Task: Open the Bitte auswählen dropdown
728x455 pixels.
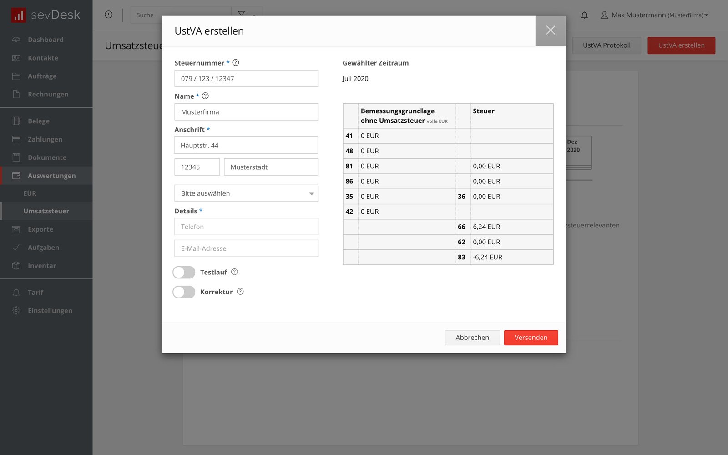Action: point(246,193)
